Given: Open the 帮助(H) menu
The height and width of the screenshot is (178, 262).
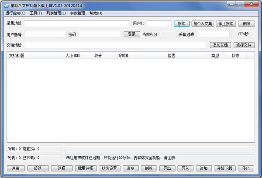Looking at the screenshot, I should tap(96, 13).
